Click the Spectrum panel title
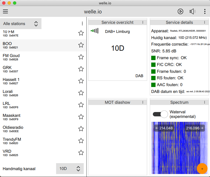This screenshot has height=177, width=210. coord(179,102)
